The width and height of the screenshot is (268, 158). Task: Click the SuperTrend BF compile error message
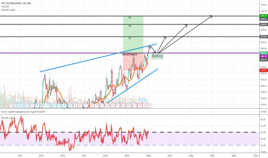point(23,112)
